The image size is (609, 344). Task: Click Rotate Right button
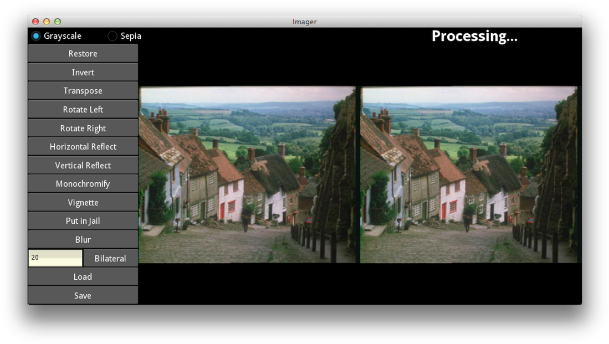point(83,128)
